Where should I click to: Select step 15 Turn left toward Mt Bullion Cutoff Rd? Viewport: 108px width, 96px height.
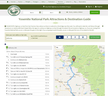pos(28,94)
